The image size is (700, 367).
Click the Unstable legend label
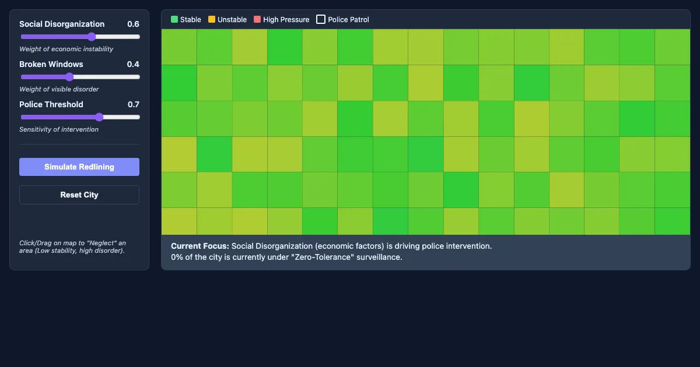(x=232, y=19)
